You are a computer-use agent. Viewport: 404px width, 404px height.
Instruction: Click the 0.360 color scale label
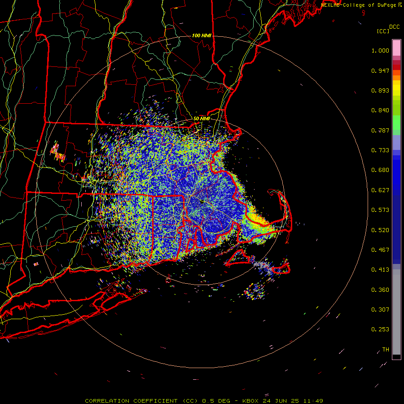coord(380,290)
